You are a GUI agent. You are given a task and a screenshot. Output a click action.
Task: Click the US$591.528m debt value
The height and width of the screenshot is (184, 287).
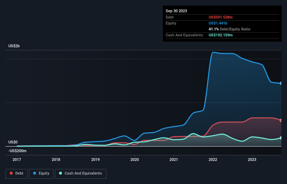(221, 17)
